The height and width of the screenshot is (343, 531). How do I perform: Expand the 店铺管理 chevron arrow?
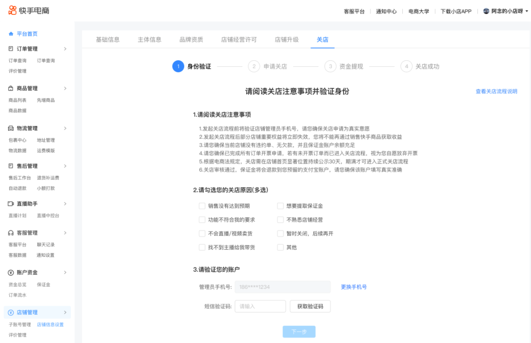click(x=65, y=312)
